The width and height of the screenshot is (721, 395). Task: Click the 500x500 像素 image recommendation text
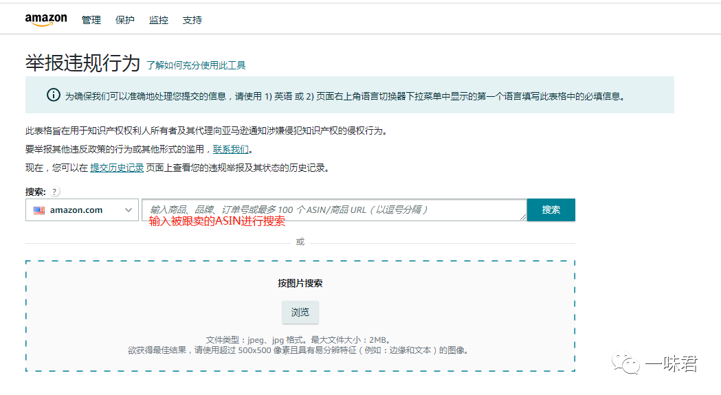coord(298,350)
